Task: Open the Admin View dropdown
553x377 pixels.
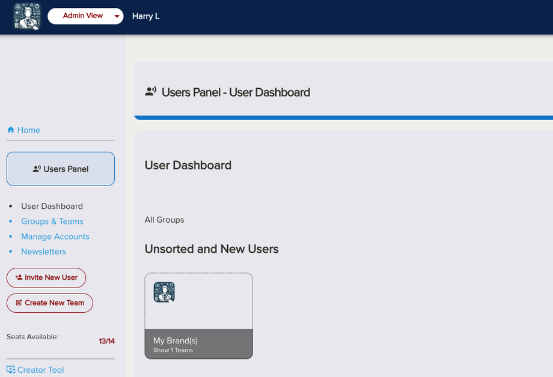Action: [83, 16]
